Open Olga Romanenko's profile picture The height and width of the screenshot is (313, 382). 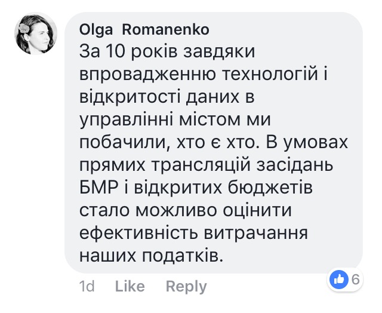[x=36, y=34]
